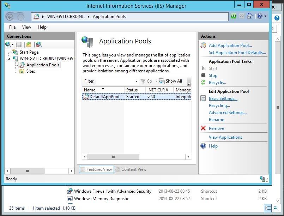Sort by .NET CLR Version column header
284x216 pixels.
click(x=159, y=90)
